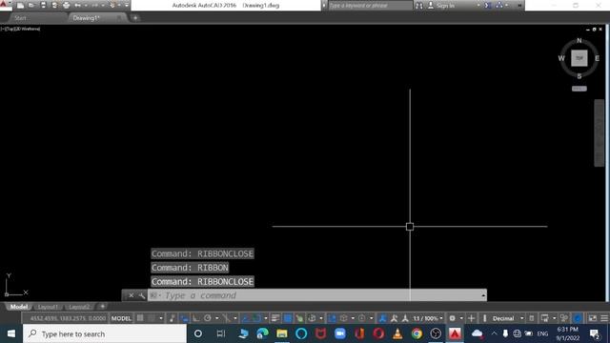Click the MODEL space button in status bar
Image resolution: width=610 pixels, height=343 pixels.
[121, 318]
